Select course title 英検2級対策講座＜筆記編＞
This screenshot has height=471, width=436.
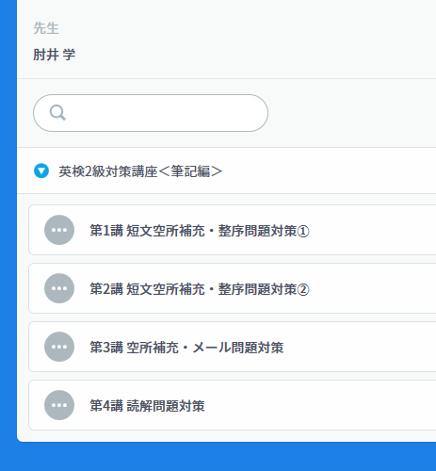(x=140, y=171)
